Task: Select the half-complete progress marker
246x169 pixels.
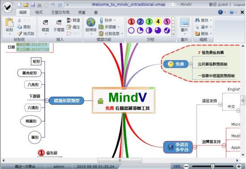Action: click(149, 30)
